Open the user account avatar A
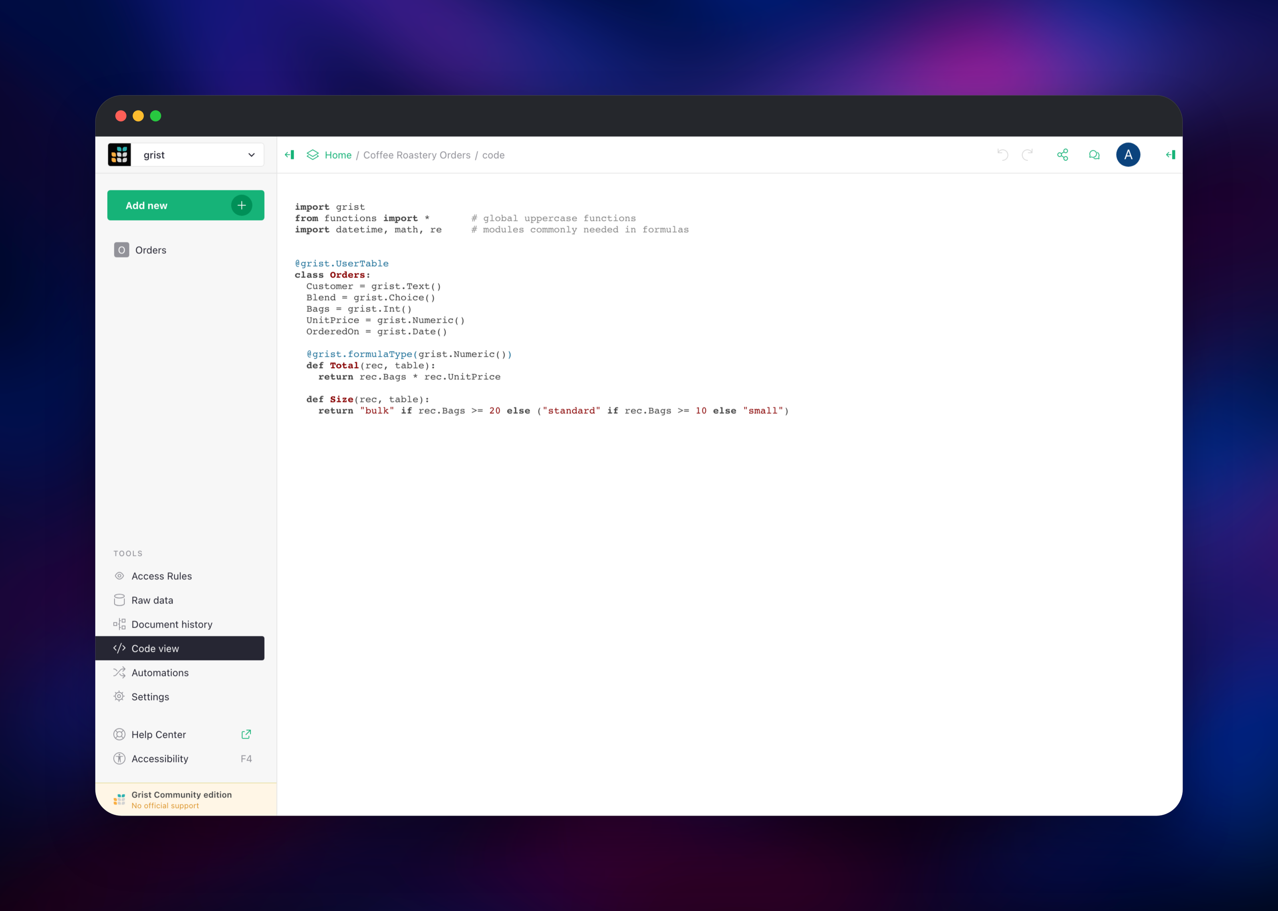1278x911 pixels. point(1128,155)
